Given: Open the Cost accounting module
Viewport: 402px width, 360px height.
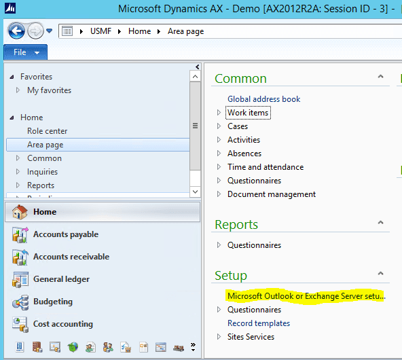Looking at the screenshot, I should pyautogui.click(x=103, y=324).
